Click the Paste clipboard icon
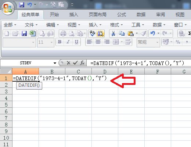191x147 pixels. click(x=130, y=33)
